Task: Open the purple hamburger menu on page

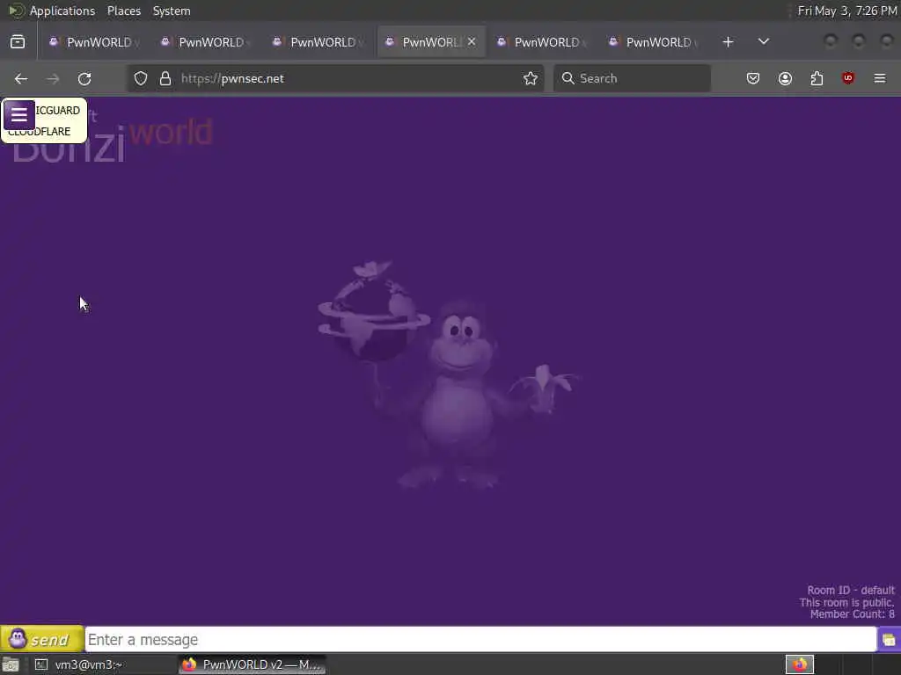Action: tap(19, 115)
